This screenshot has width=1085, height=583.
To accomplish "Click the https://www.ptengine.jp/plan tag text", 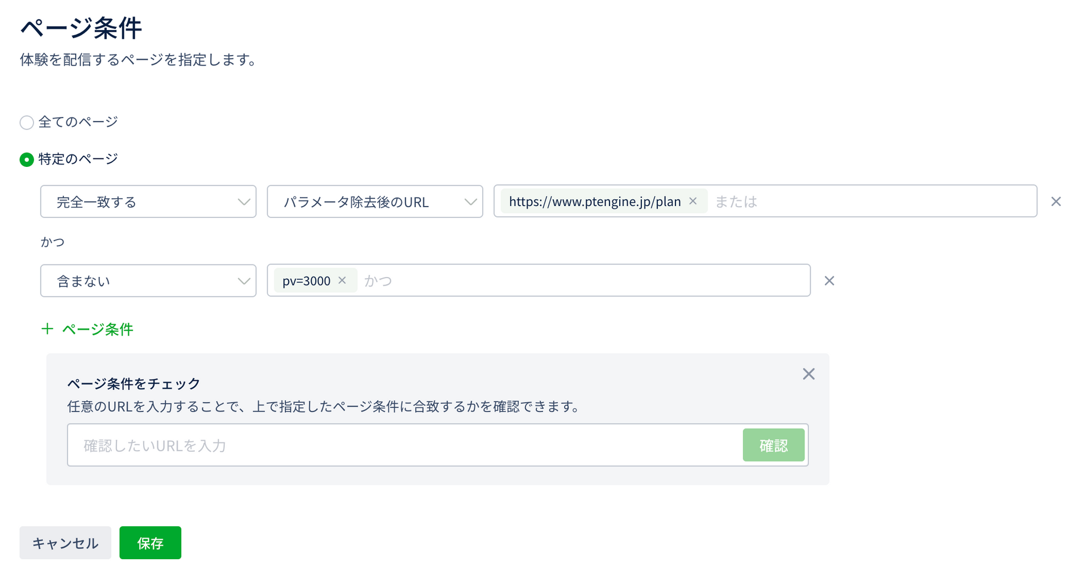I will (594, 202).
